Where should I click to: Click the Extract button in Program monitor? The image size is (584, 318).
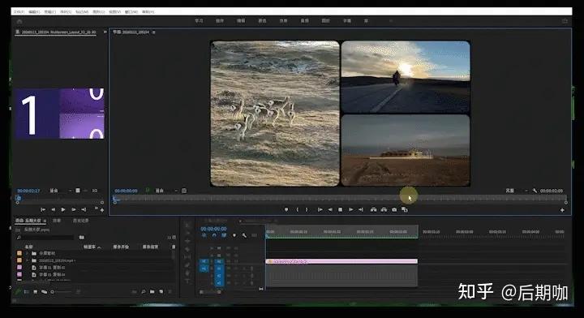(384, 209)
